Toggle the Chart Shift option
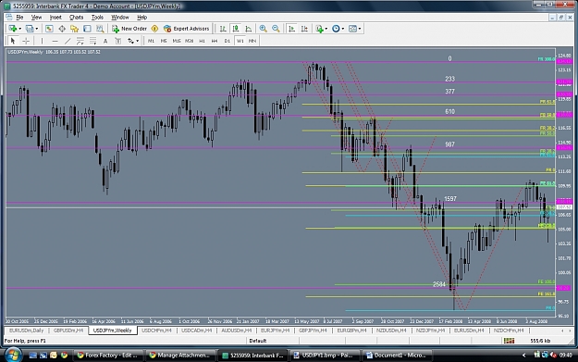Screen dimensions: 578x362 pos(304,29)
